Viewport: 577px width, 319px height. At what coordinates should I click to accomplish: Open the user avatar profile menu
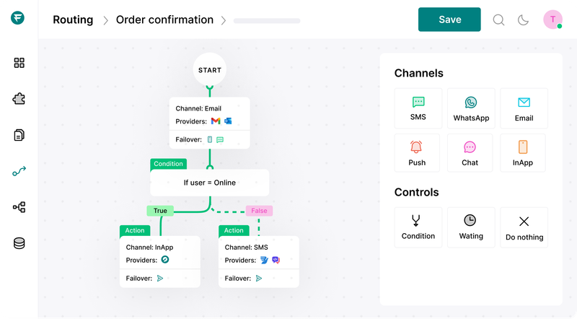click(552, 19)
